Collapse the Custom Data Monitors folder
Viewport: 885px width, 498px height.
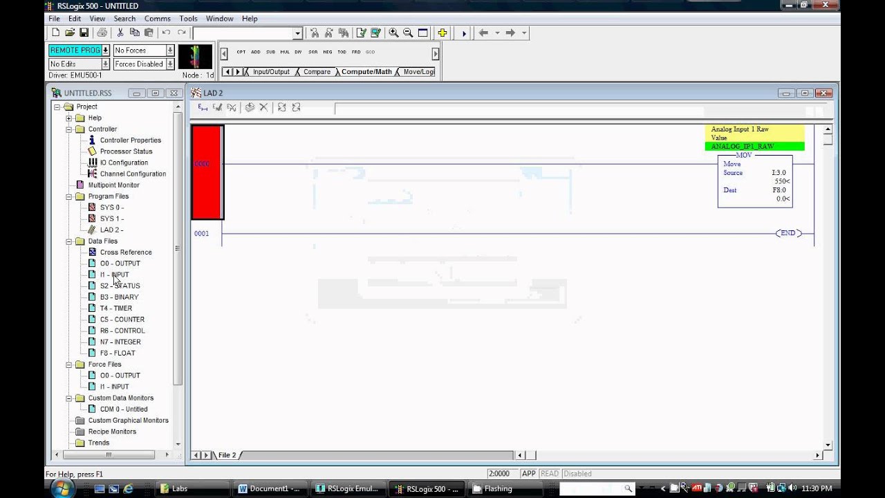point(69,398)
